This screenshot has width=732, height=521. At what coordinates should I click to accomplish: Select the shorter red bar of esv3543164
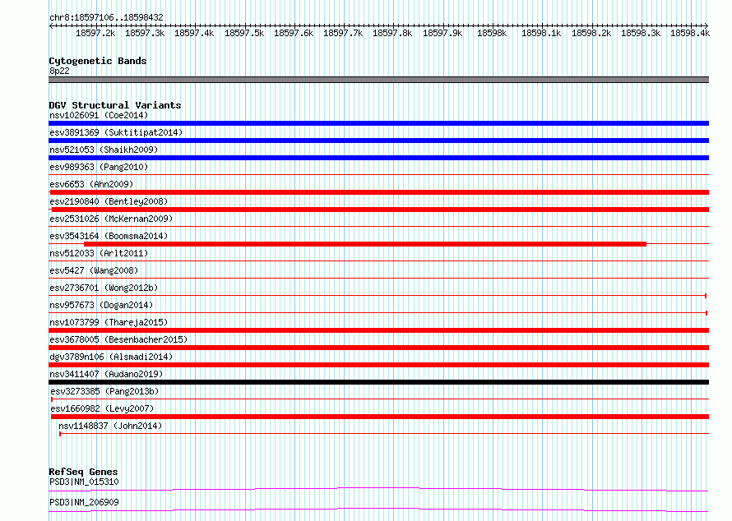[x=365, y=244]
